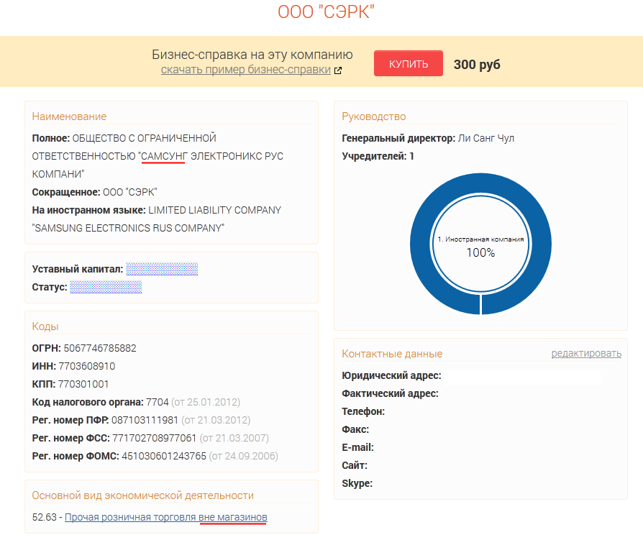Click the Основной вид экономической деятельности heading
Image resolution: width=643 pixels, height=535 pixels.
click(x=142, y=495)
